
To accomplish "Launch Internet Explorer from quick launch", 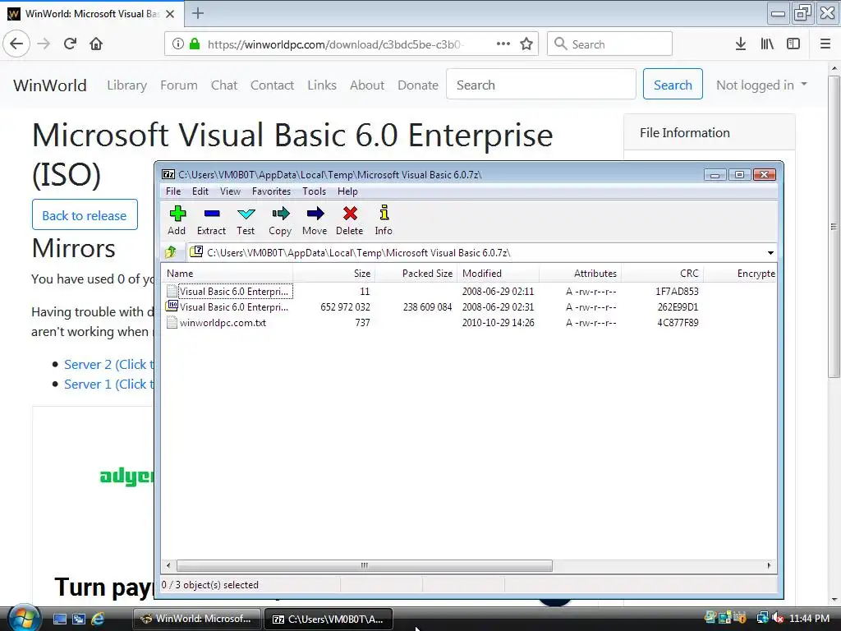I will pos(98,619).
